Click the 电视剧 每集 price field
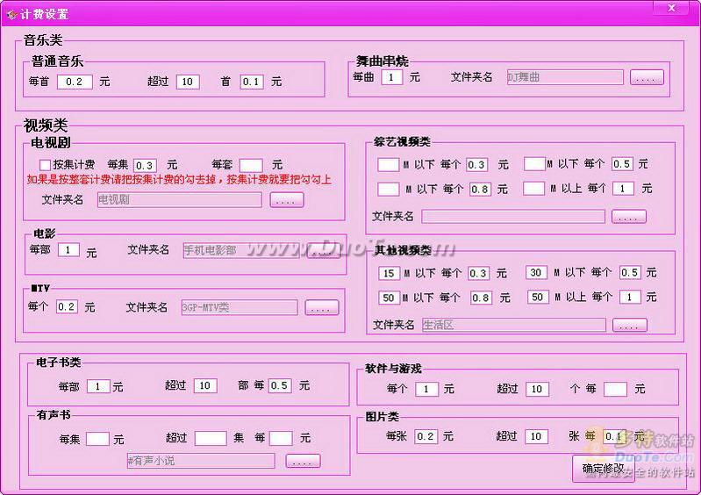This screenshot has width=701, height=495. click(x=145, y=164)
